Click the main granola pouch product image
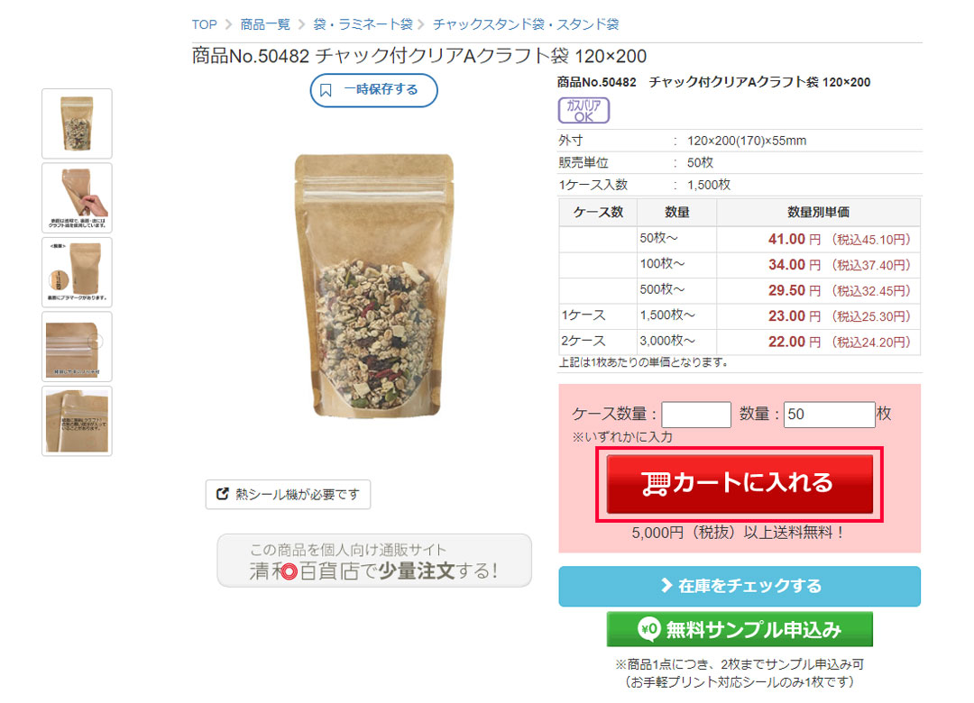This screenshot has width=974, height=703. click(374, 286)
